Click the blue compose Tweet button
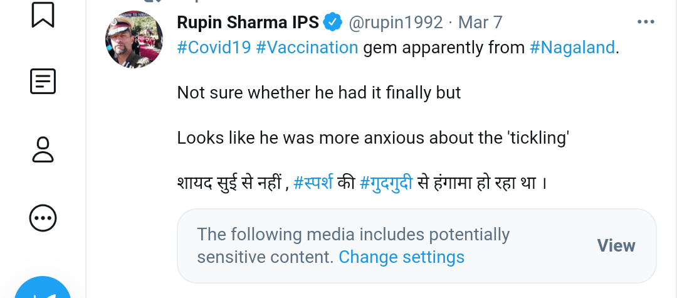Screen dimensions: 677x298 [43, 292]
